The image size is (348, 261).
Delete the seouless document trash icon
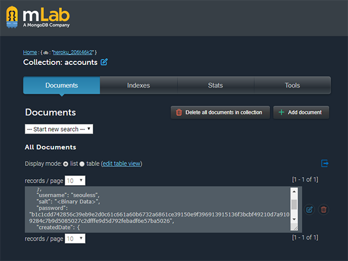(x=324, y=209)
